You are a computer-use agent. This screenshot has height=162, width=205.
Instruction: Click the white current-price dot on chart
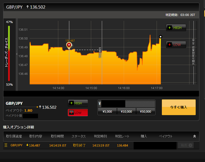161,37
